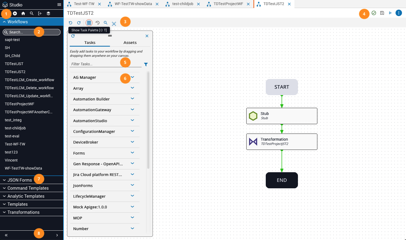This screenshot has width=406, height=240.
Task: Switch to the Assets tab
Action: [x=130, y=43]
